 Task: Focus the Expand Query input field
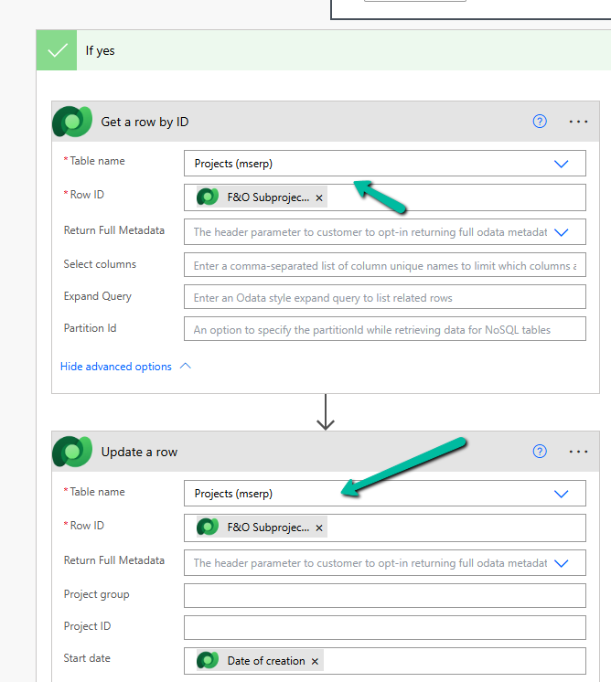point(385,297)
